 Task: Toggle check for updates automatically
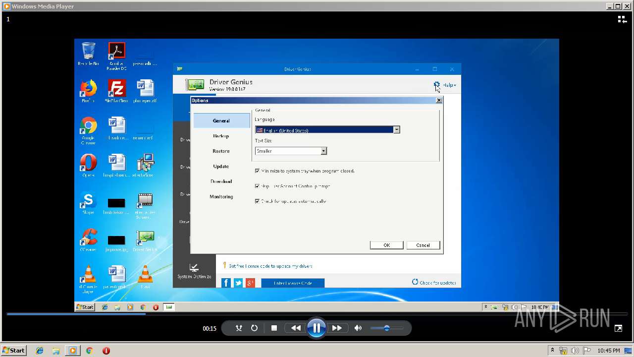257,201
